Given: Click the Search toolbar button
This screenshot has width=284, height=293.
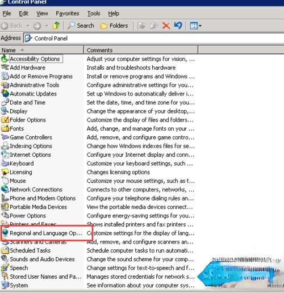Looking at the screenshot, I should (x=81, y=26).
